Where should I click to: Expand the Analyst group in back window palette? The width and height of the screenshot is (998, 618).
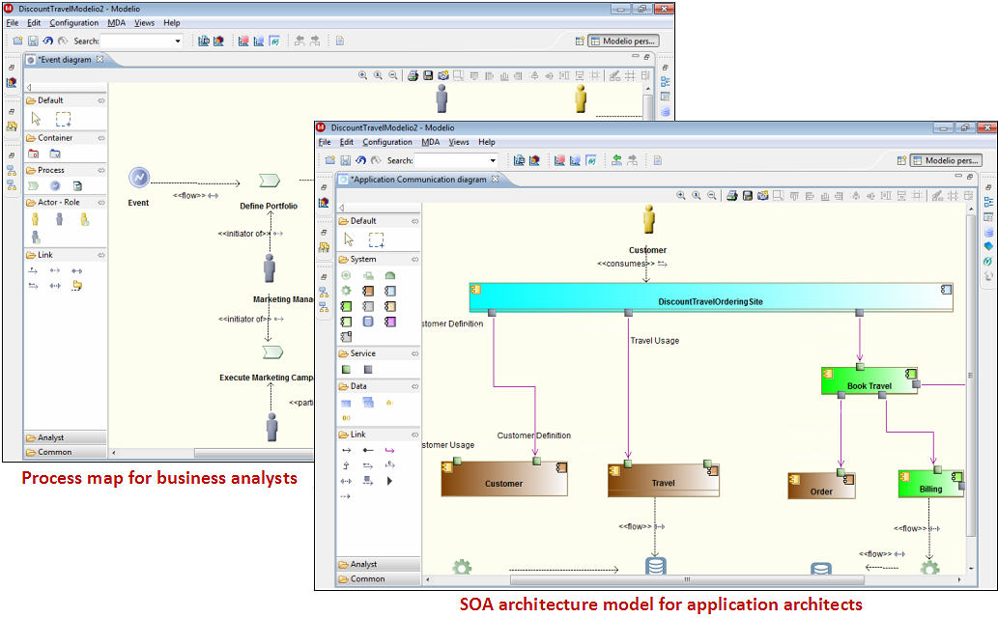65,437
